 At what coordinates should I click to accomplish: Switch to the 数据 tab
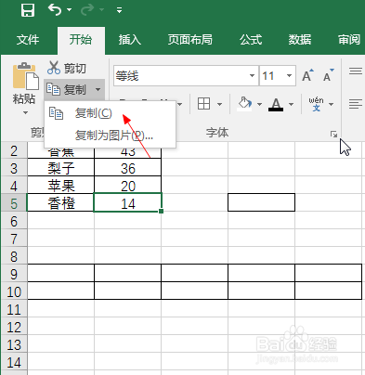[300, 40]
